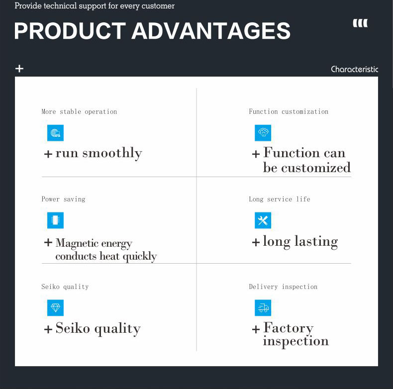
Task: Click the chip icon under Power saving
Action: [x=55, y=220]
